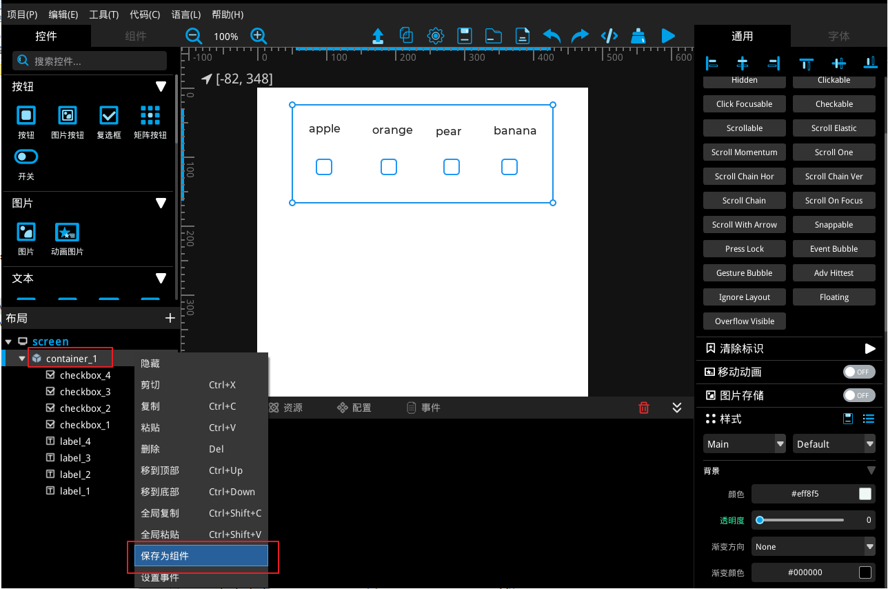Open folder icon in toolbar
Viewport: 888px width, 589px height.
(493, 36)
